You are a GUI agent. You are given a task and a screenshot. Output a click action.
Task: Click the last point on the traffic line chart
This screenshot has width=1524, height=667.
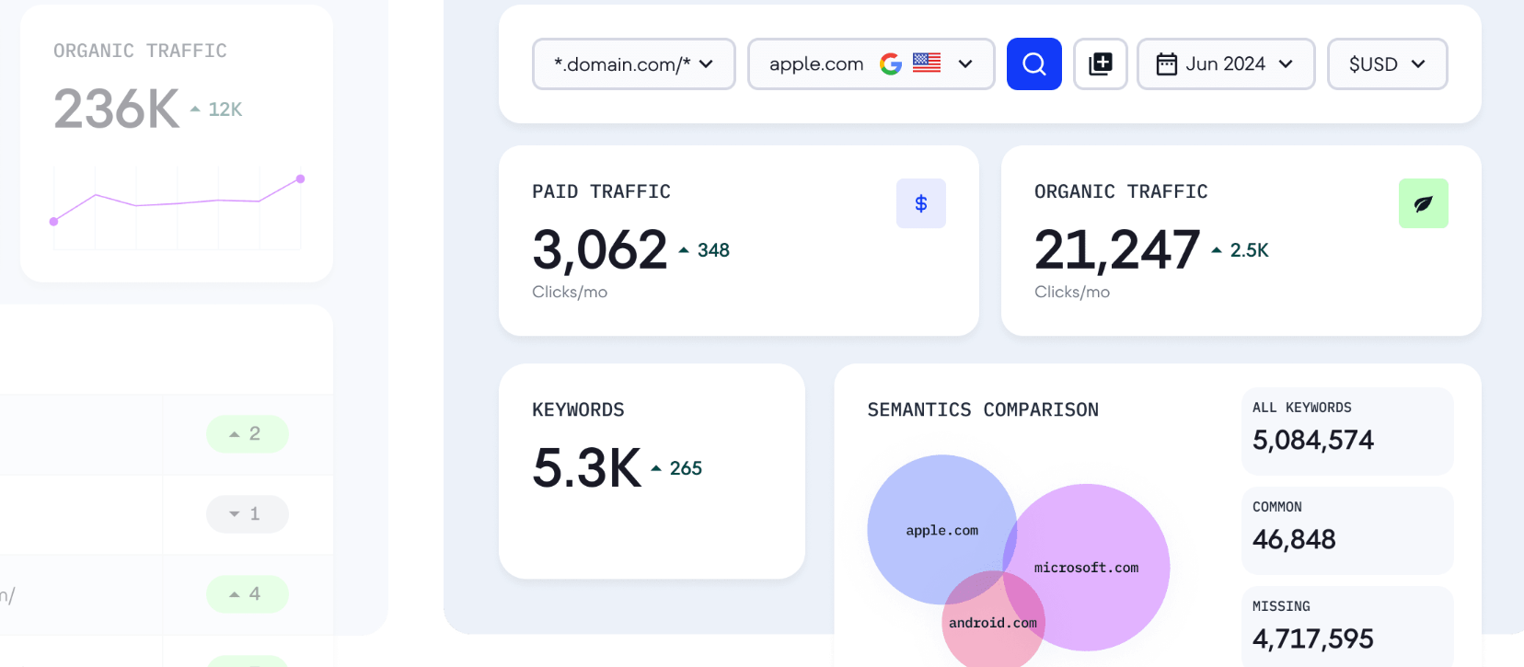click(x=300, y=178)
